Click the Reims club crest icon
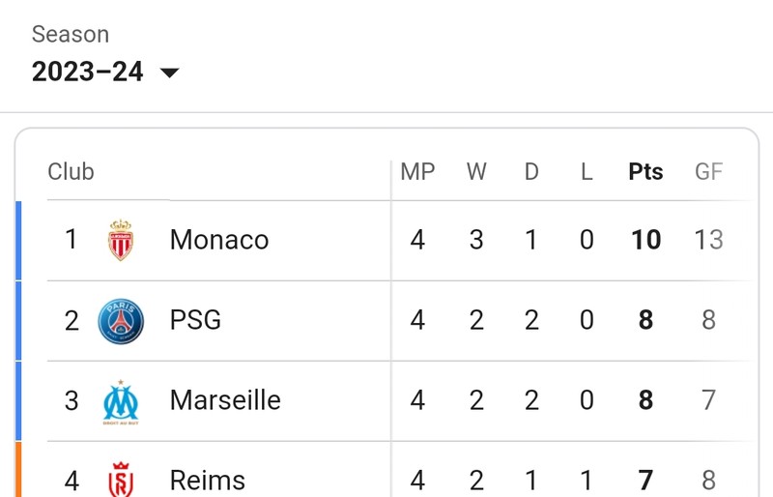 click(121, 480)
